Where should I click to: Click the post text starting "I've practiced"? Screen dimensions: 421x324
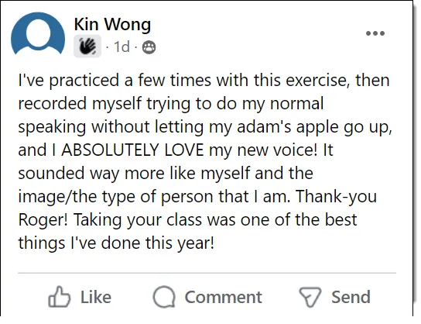(205, 161)
